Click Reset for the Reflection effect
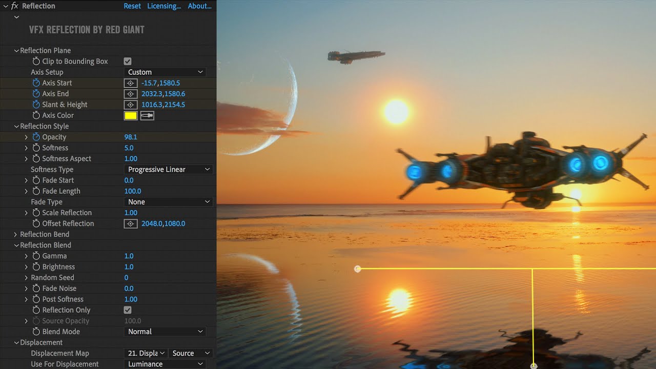This screenshot has height=369, width=656. [132, 6]
